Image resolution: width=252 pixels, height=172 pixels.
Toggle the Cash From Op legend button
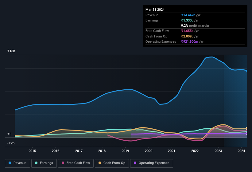tap(112, 163)
